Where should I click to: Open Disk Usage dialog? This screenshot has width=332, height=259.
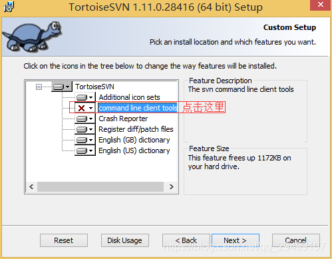point(125,240)
